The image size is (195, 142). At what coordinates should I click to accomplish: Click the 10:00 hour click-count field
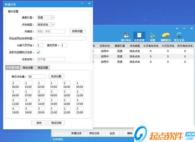pyautogui.click(x=67, y=91)
